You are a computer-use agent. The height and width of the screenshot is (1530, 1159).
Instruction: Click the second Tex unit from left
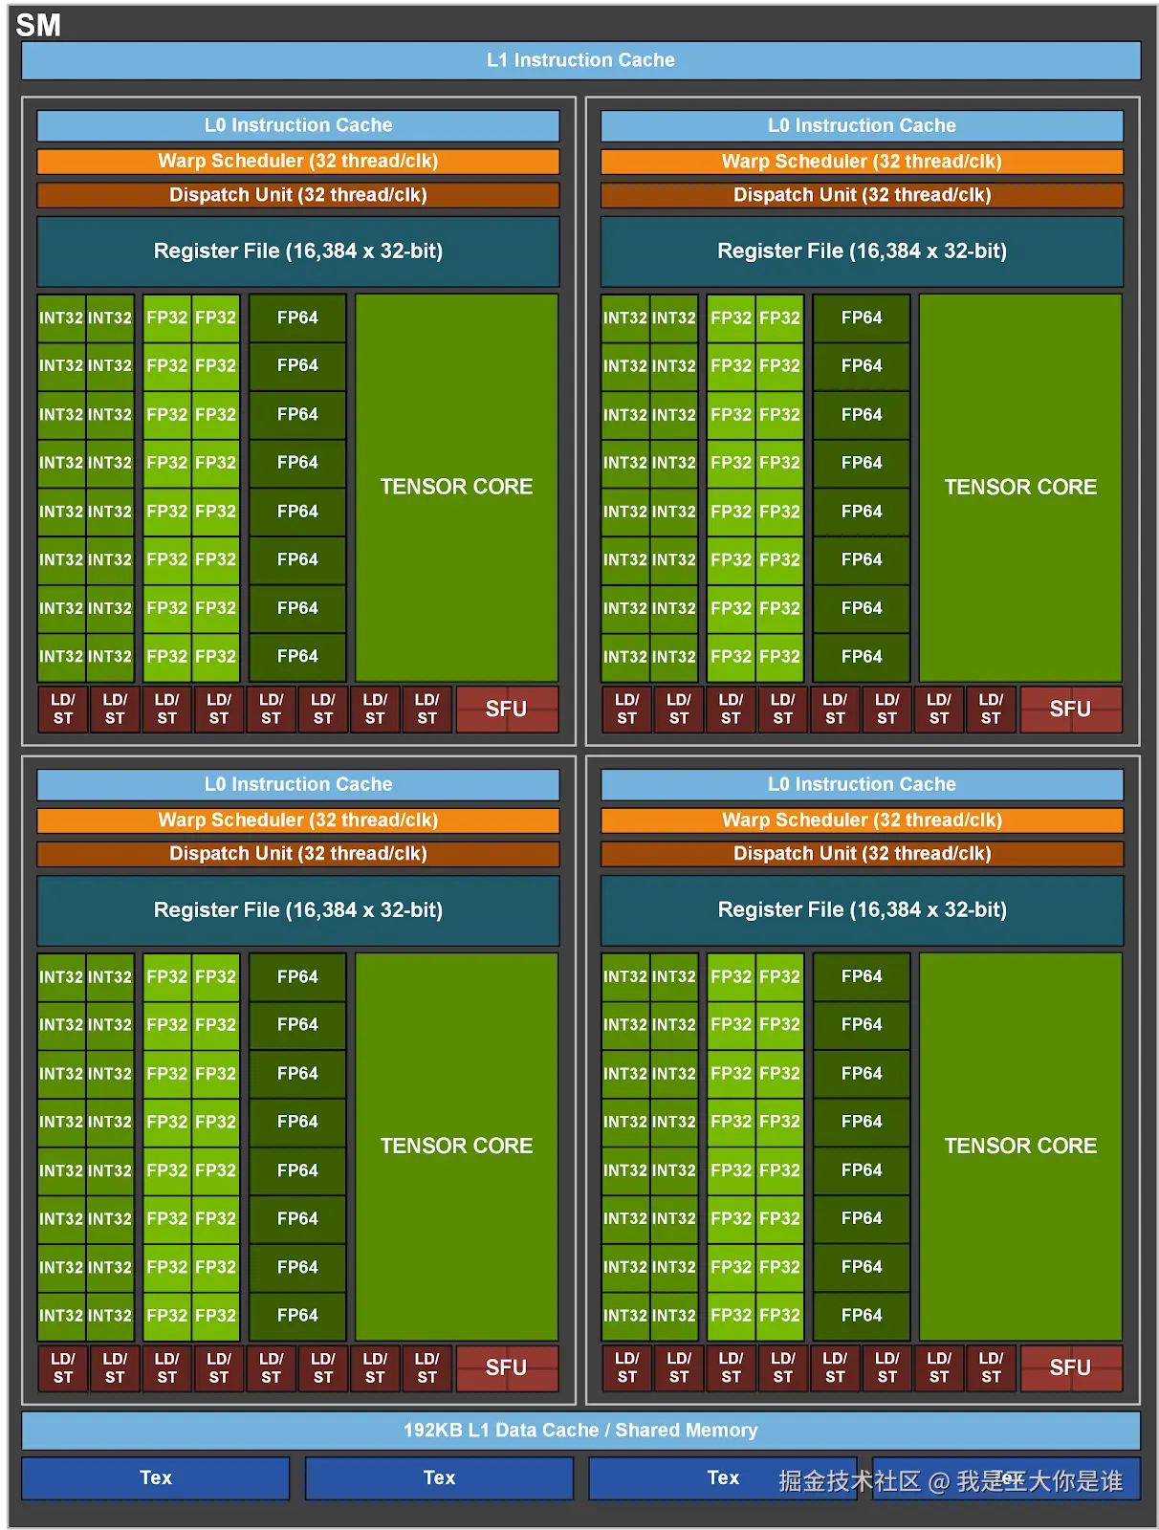(439, 1477)
